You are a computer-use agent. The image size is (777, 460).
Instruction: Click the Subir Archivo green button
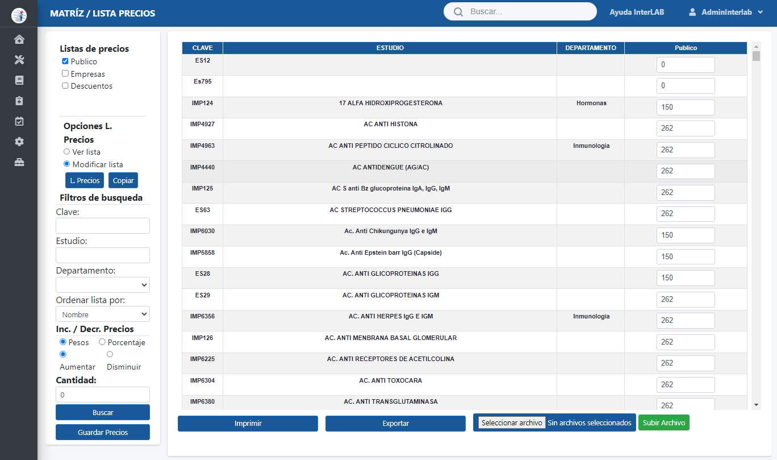664,422
